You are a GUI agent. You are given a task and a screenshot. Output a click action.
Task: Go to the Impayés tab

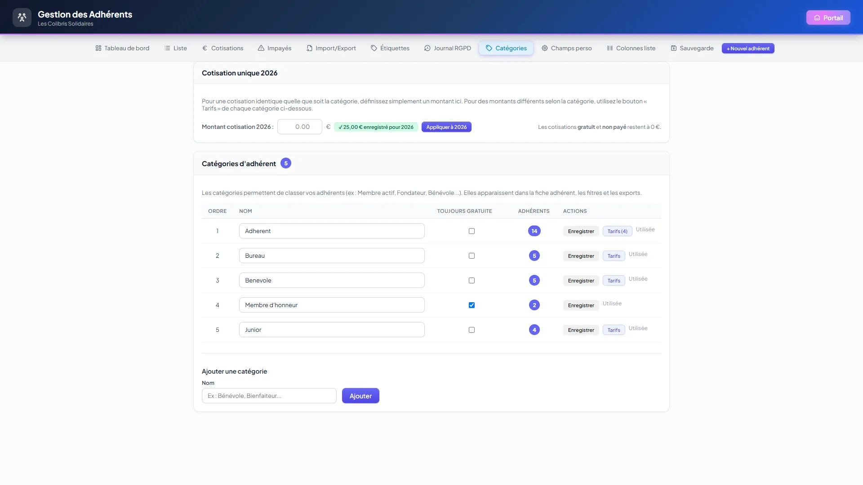click(x=275, y=48)
